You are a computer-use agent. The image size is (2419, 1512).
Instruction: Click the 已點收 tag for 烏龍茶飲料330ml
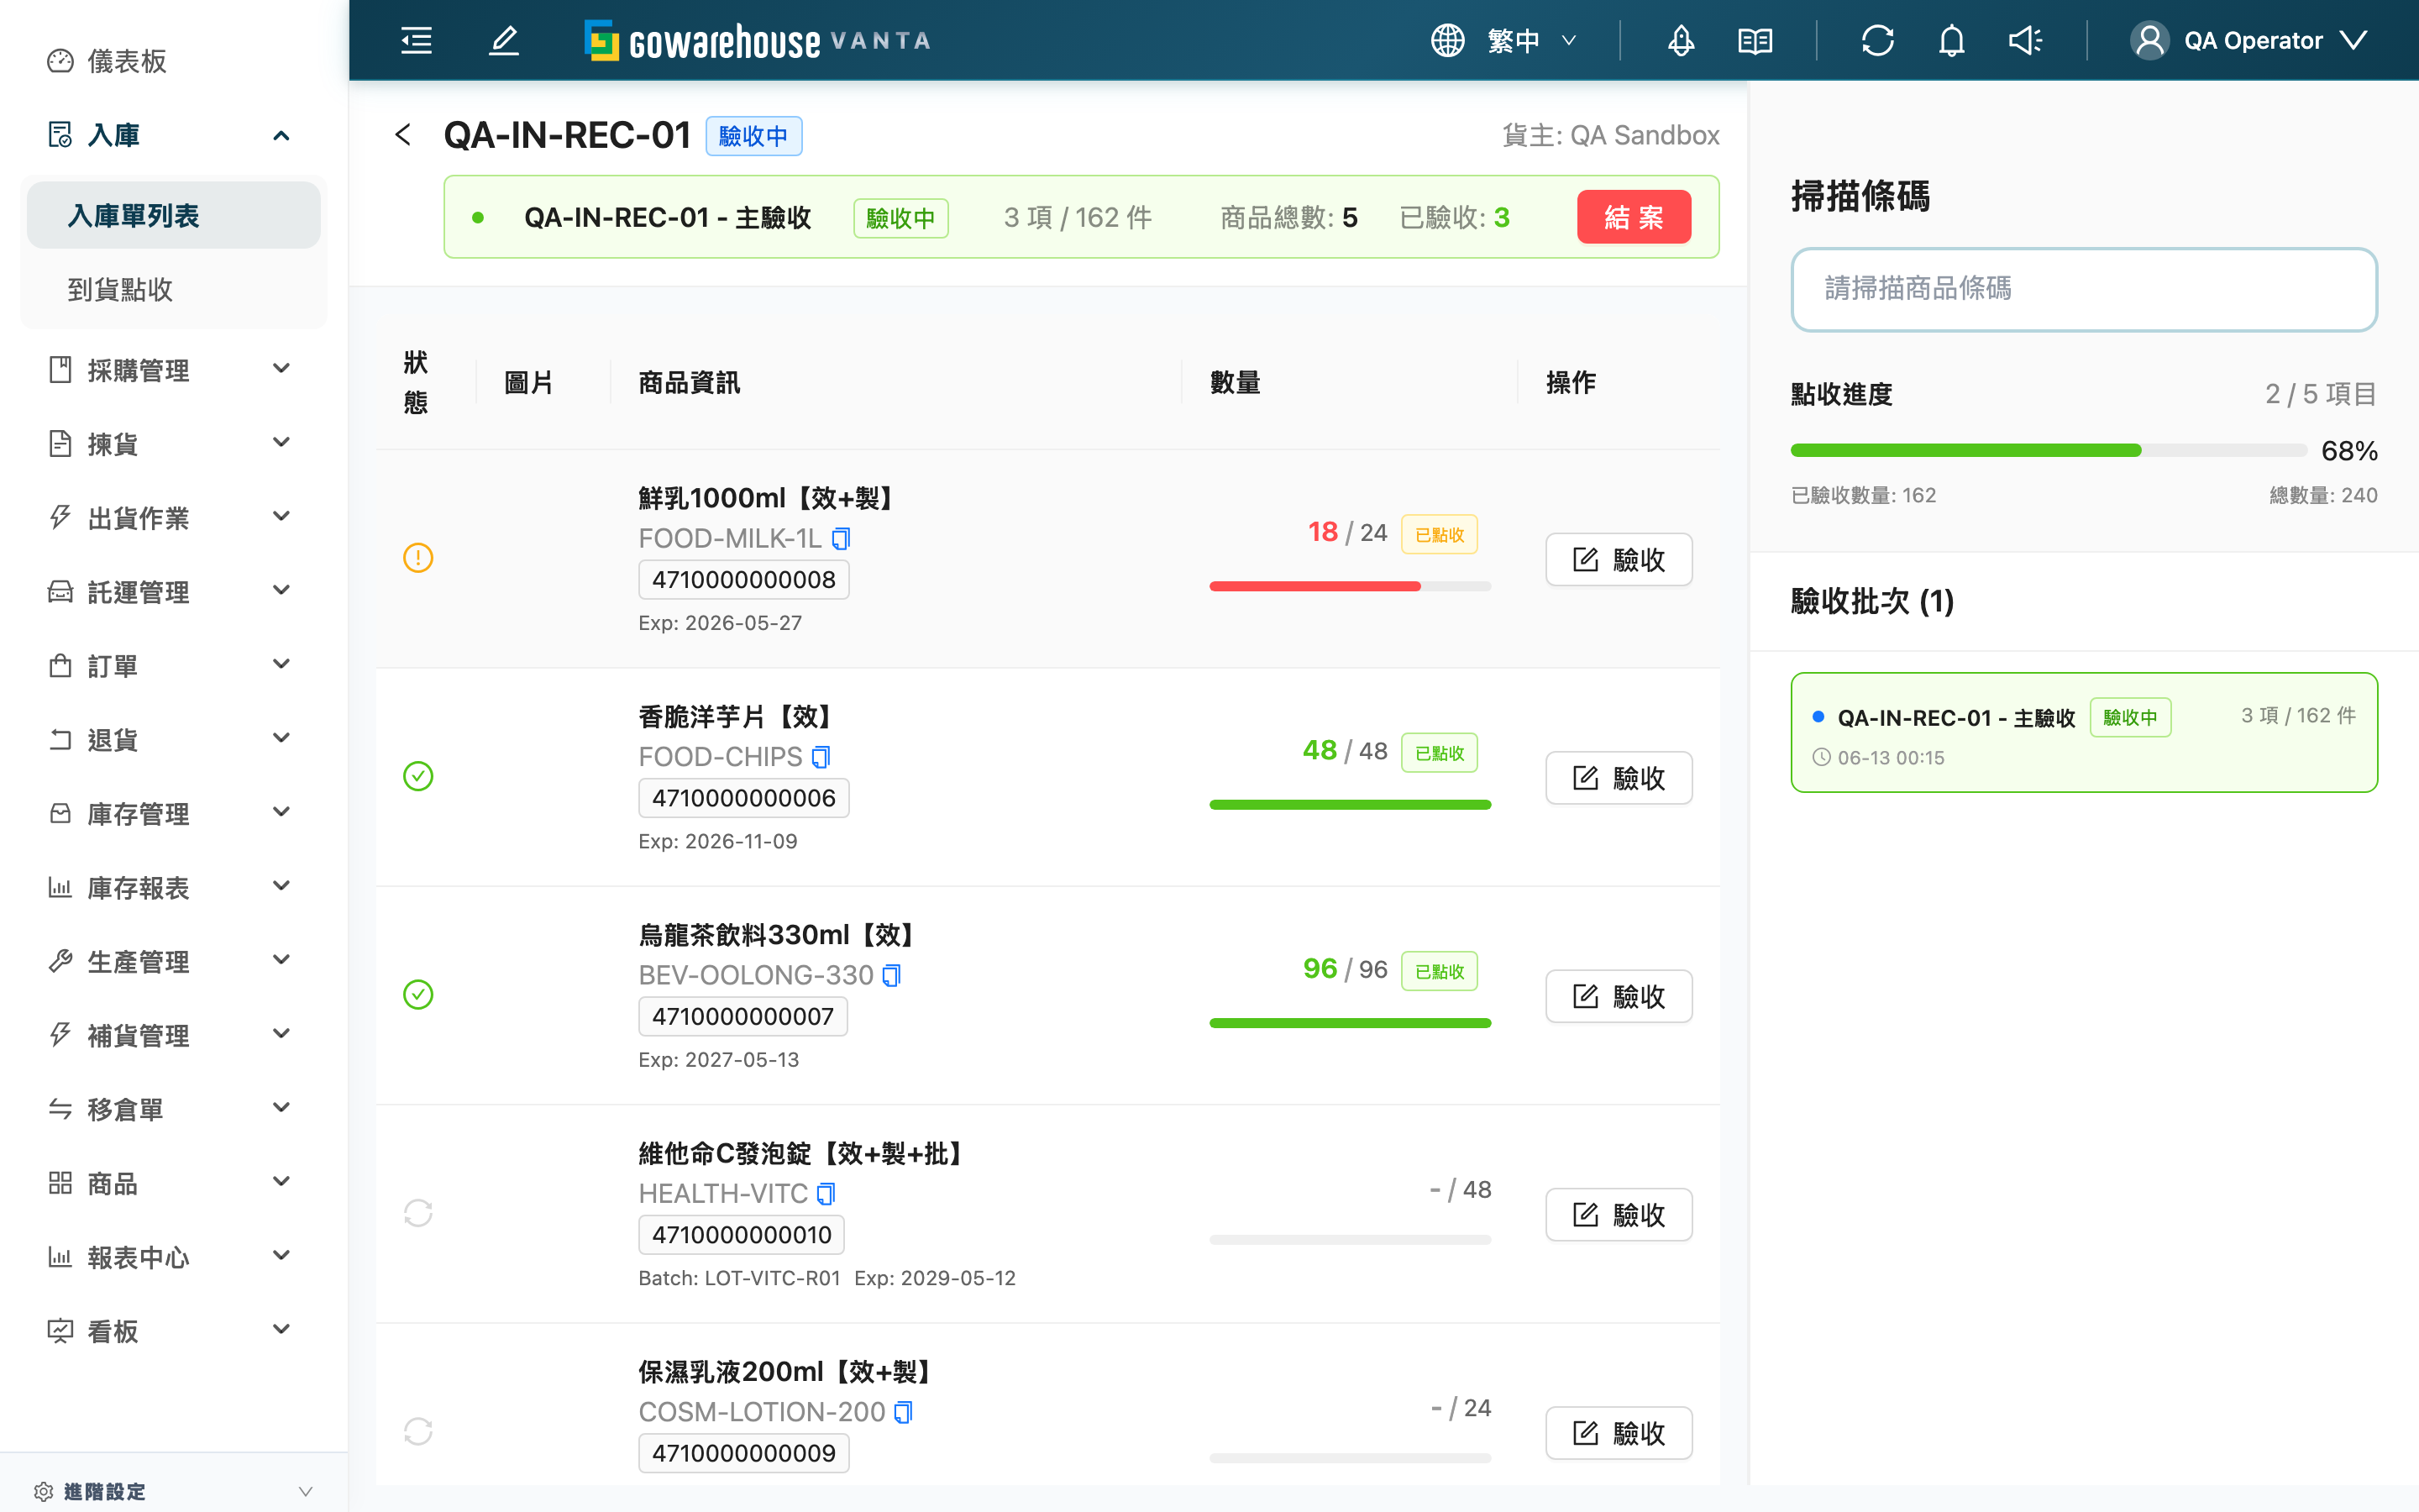1440,971
